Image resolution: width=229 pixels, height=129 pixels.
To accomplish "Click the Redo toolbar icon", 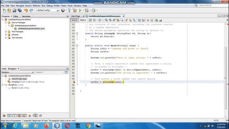I will [x=31, y=10].
